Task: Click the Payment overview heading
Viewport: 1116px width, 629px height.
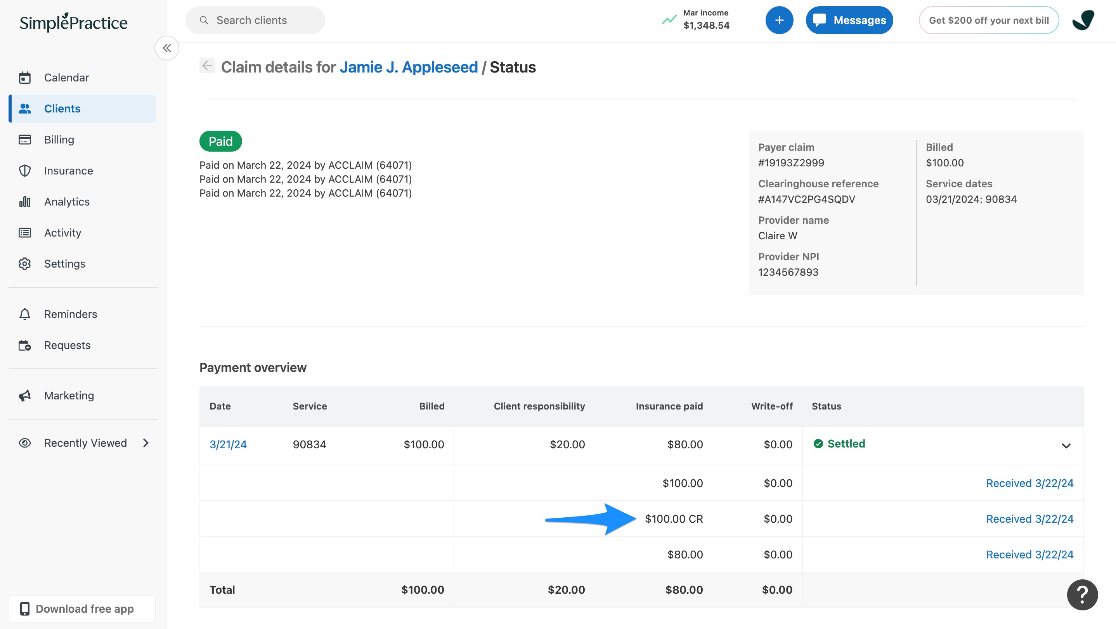Action: tap(253, 368)
